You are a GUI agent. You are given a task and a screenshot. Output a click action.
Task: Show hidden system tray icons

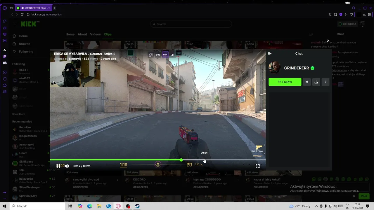316,206
